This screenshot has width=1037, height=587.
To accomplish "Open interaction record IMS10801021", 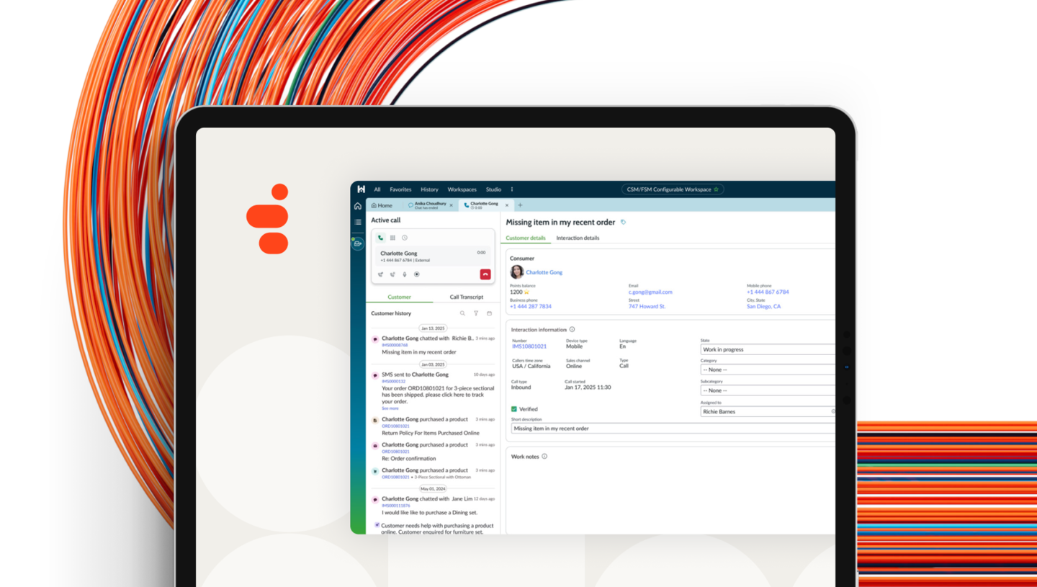I will click(530, 346).
